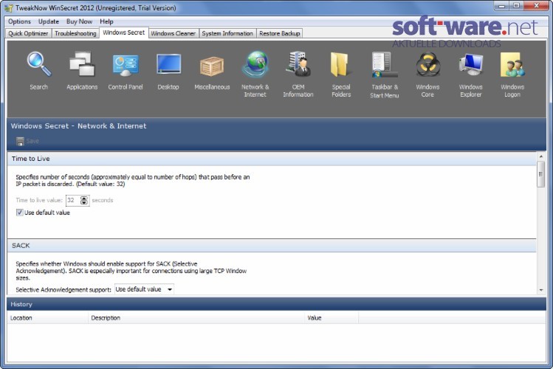The image size is (553, 369).
Task: Click the settings scrollbar up arrow
Action: [541, 156]
